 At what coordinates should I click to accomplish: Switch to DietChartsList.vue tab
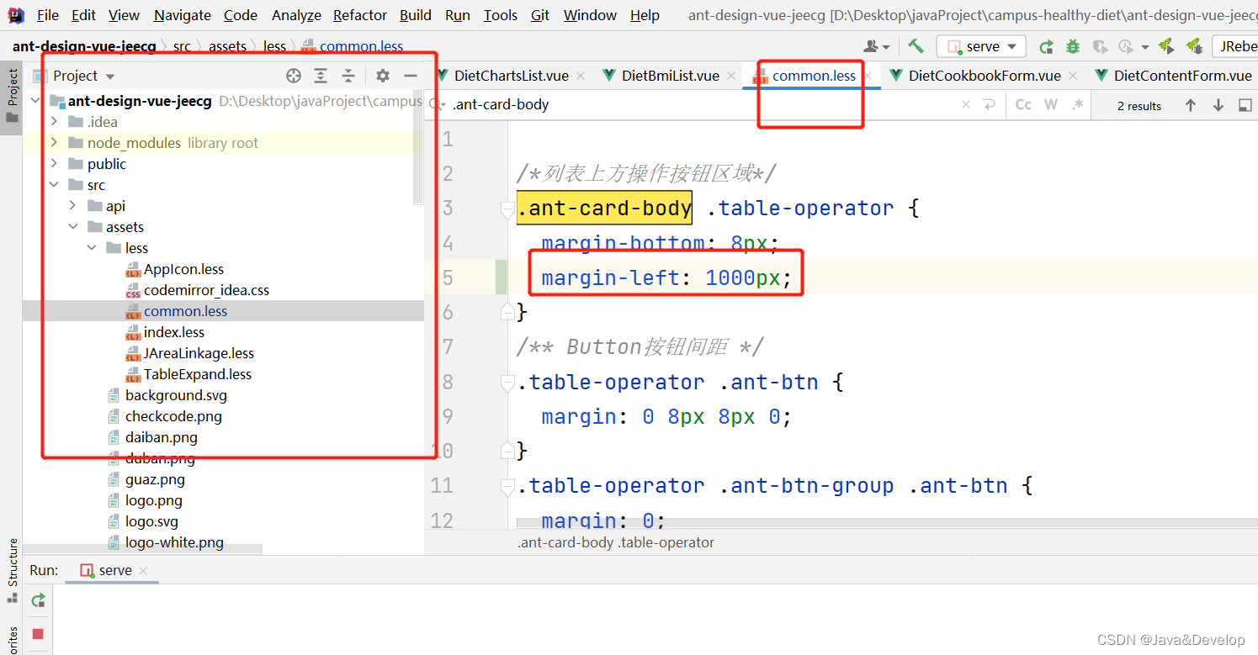(511, 76)
